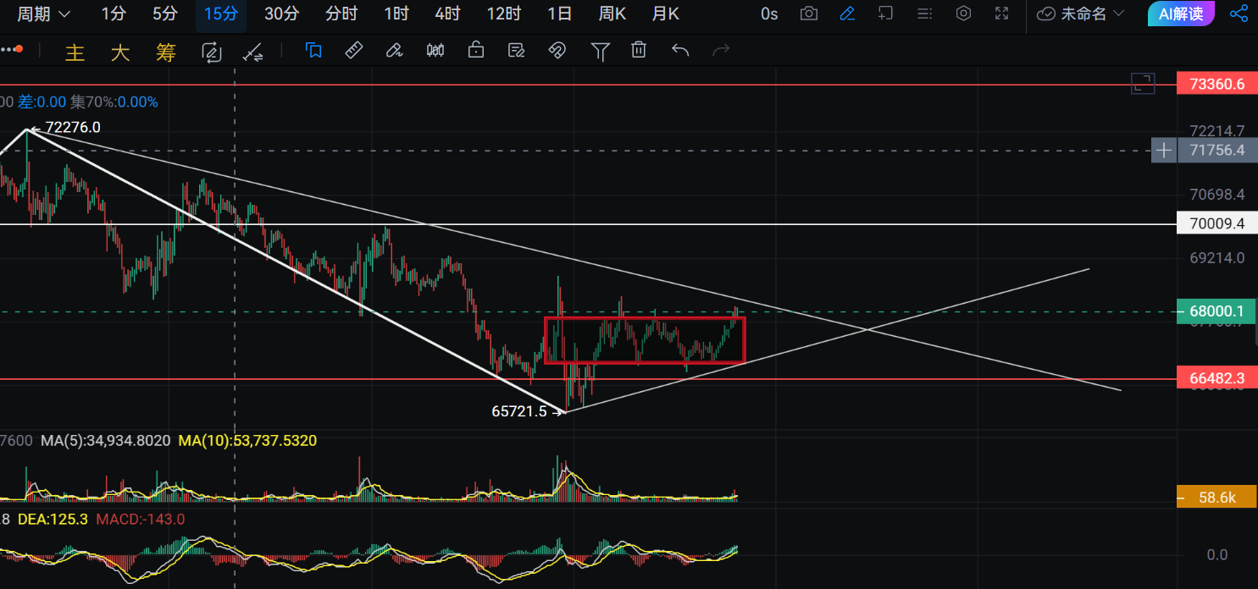The height and width of the screenshot is (589, 1258).
Task: Click the share icon
Action: point(1239,14)
